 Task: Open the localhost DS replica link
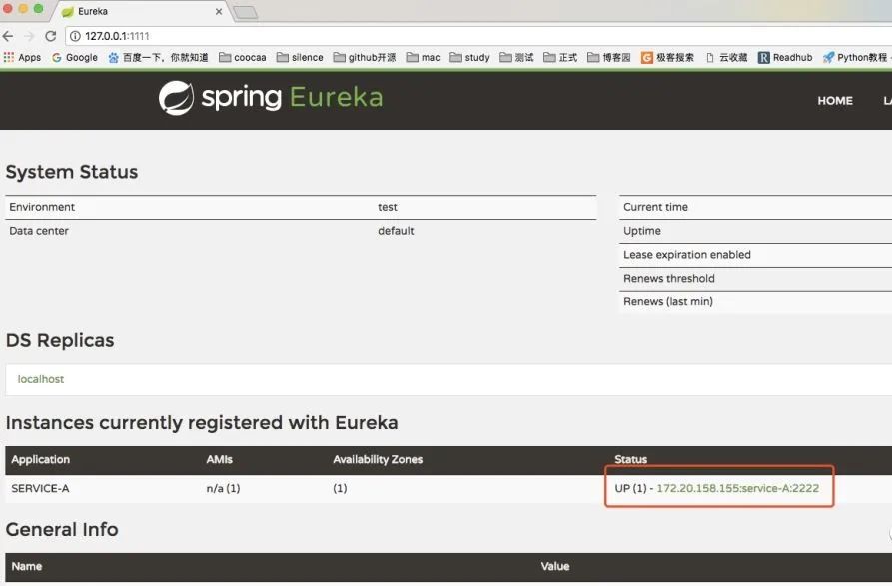tap(40, 379)
